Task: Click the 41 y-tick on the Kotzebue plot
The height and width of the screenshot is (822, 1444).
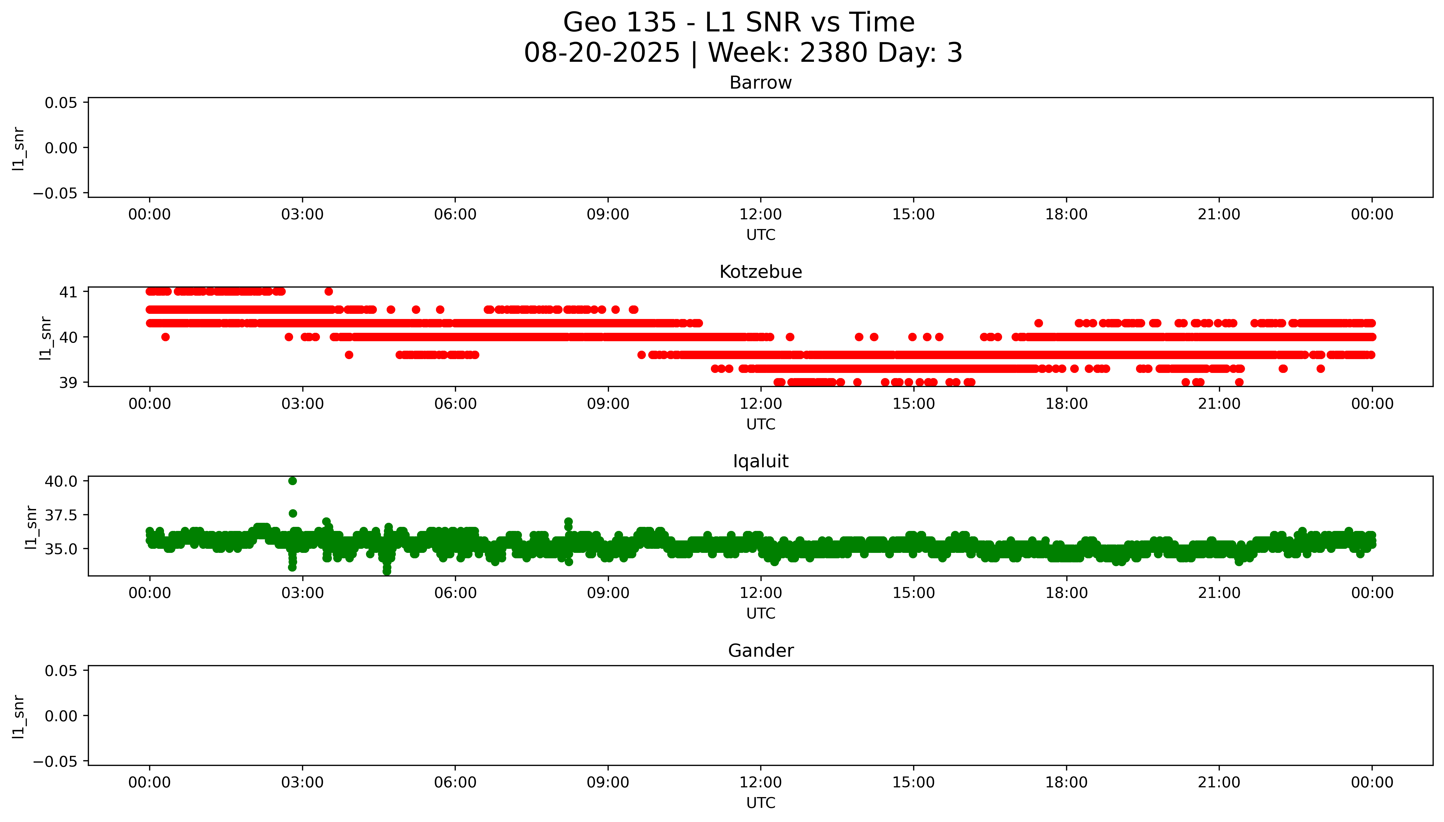Action: click(x=68, y=292)
